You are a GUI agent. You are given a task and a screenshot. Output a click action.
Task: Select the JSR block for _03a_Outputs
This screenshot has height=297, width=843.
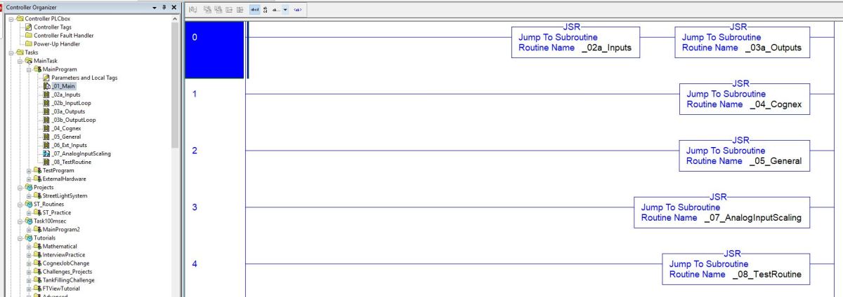click(742, 41)
